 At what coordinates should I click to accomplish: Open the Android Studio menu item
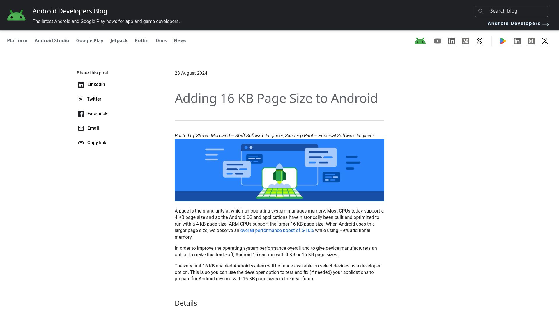[52, 40]
